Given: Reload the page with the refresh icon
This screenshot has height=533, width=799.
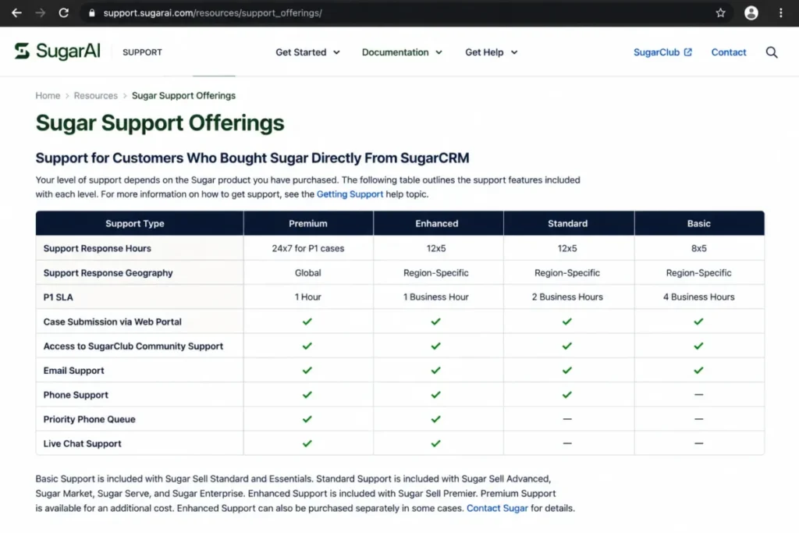Looking at the screenshot, I should pyautogui.click(x=64, y=12).
